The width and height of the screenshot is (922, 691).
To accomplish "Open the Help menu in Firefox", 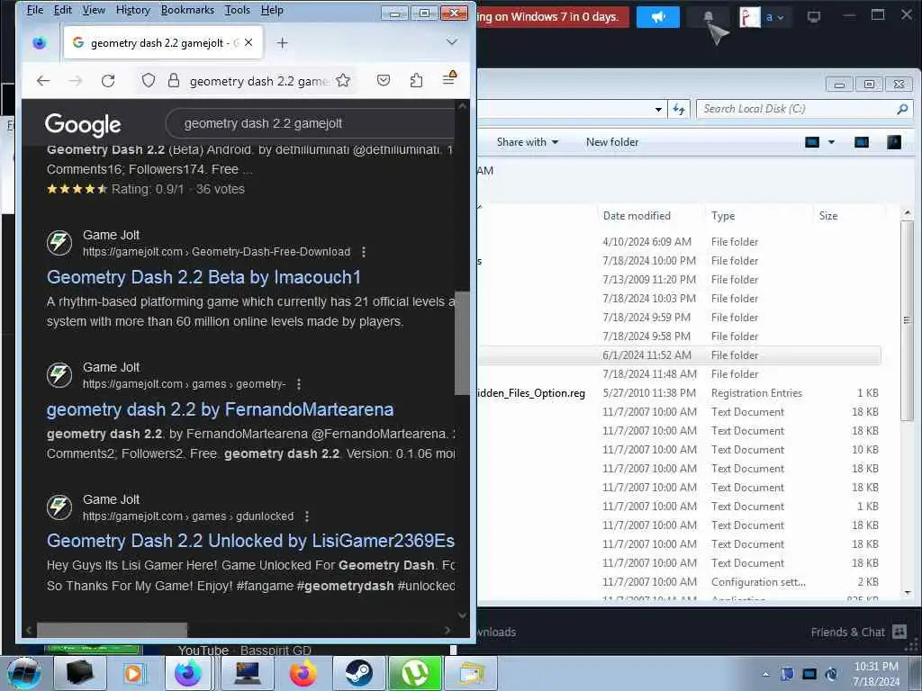I will 272,10.
